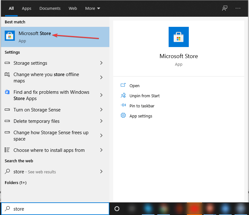The width and height of the screenshot is (249, 215).
Task: Open Choose where to install apps from
Action: (49, 150)
